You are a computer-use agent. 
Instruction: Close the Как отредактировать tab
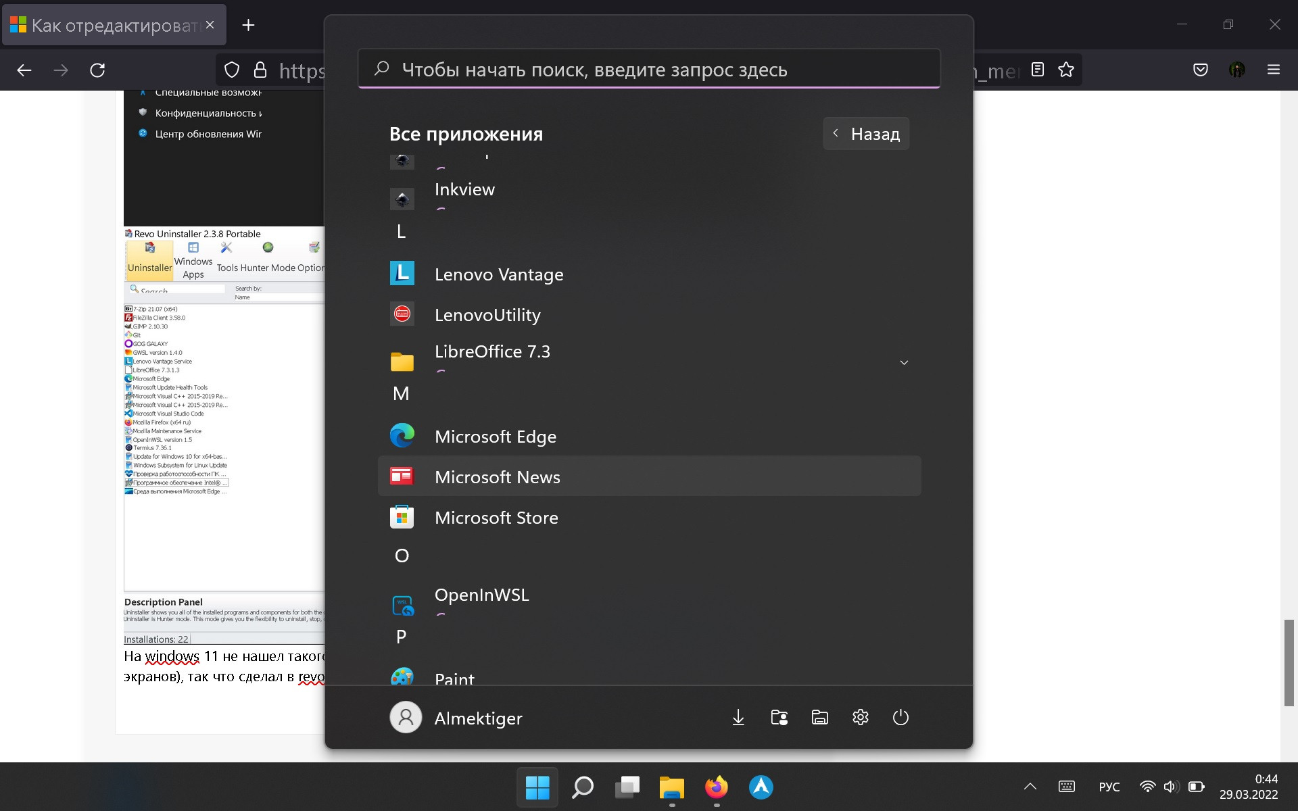(x=210, y=25)
